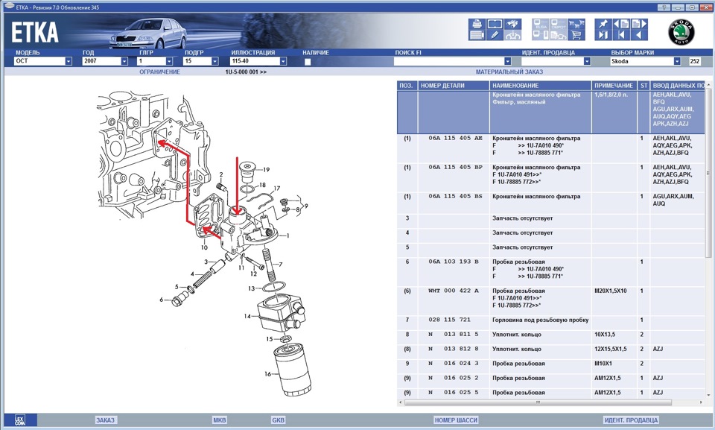Click the single back arrow icon
715x430 pixels.
639,35
